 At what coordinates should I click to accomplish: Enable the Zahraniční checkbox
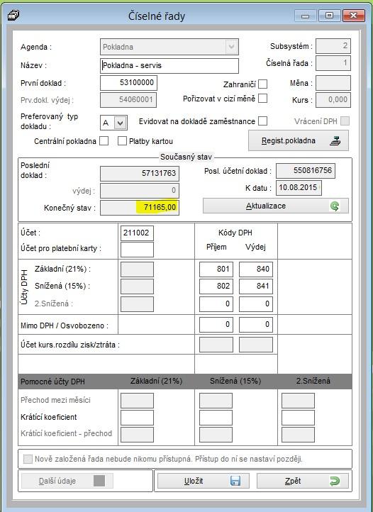[x=262, y=84]
